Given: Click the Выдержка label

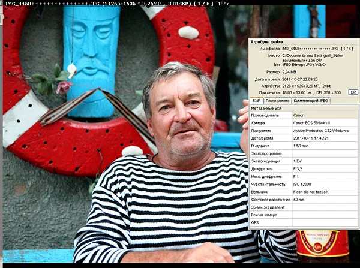Looking at the screenshot, I should point(260,146).
